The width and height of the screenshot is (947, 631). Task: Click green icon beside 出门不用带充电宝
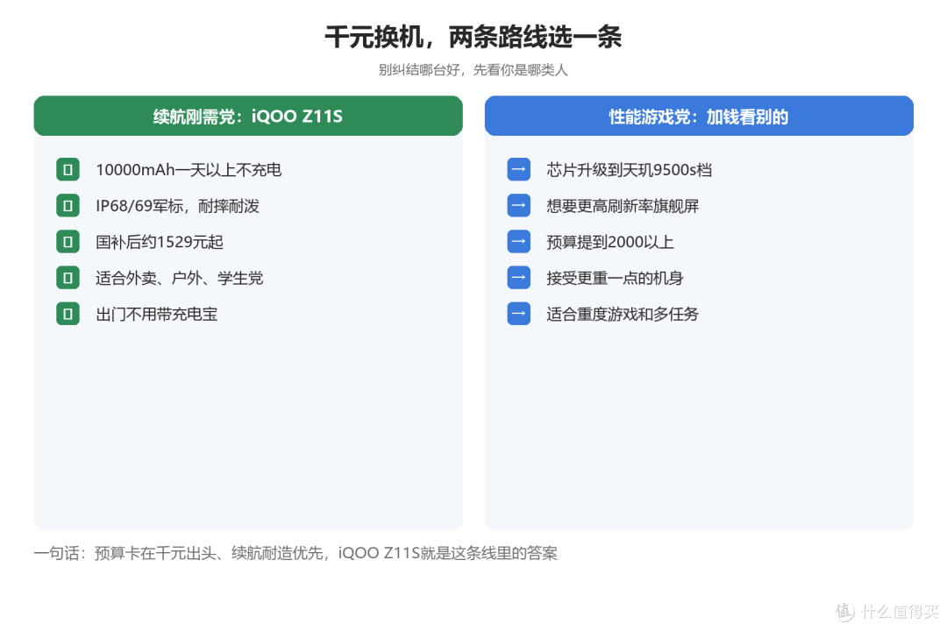click(68, 314)
